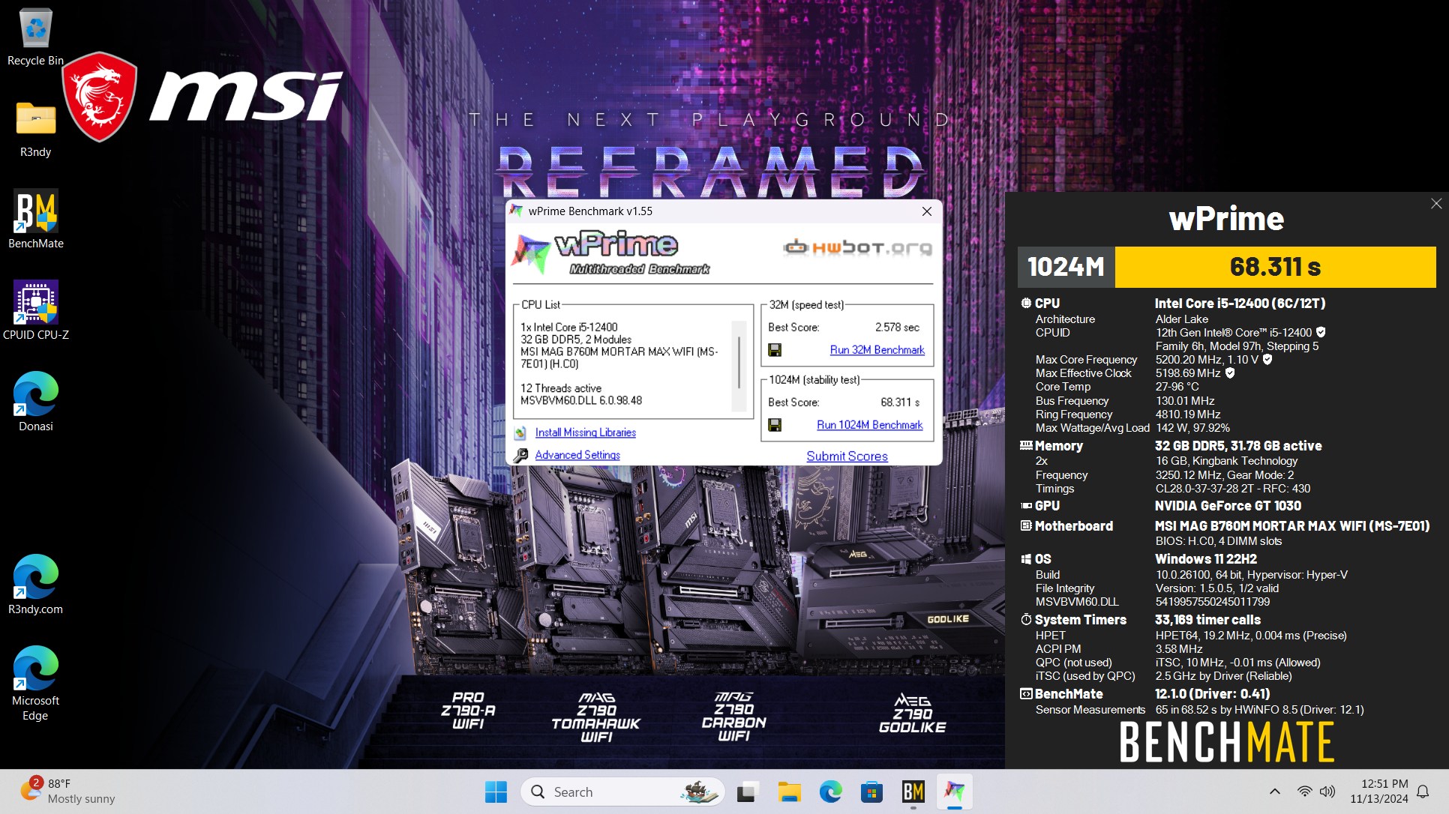
Task: Click the 68.311 s best score in wPrime
Action: point(900,403)
